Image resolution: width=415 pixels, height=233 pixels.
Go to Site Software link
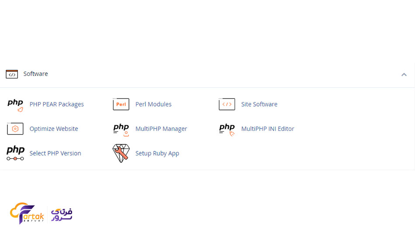coord(259,104)
